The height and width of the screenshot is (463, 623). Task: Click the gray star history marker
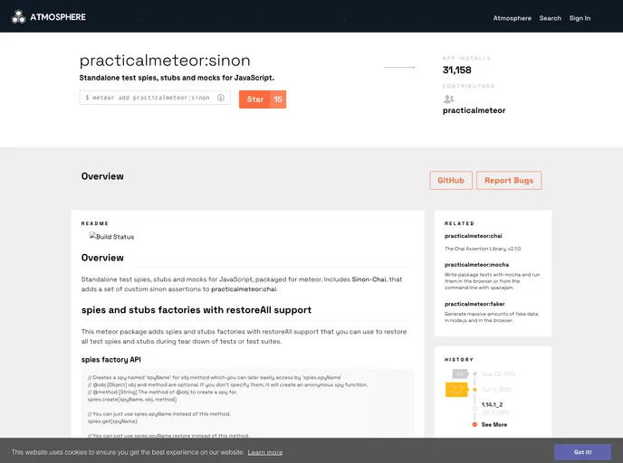[x=474, y=373]
